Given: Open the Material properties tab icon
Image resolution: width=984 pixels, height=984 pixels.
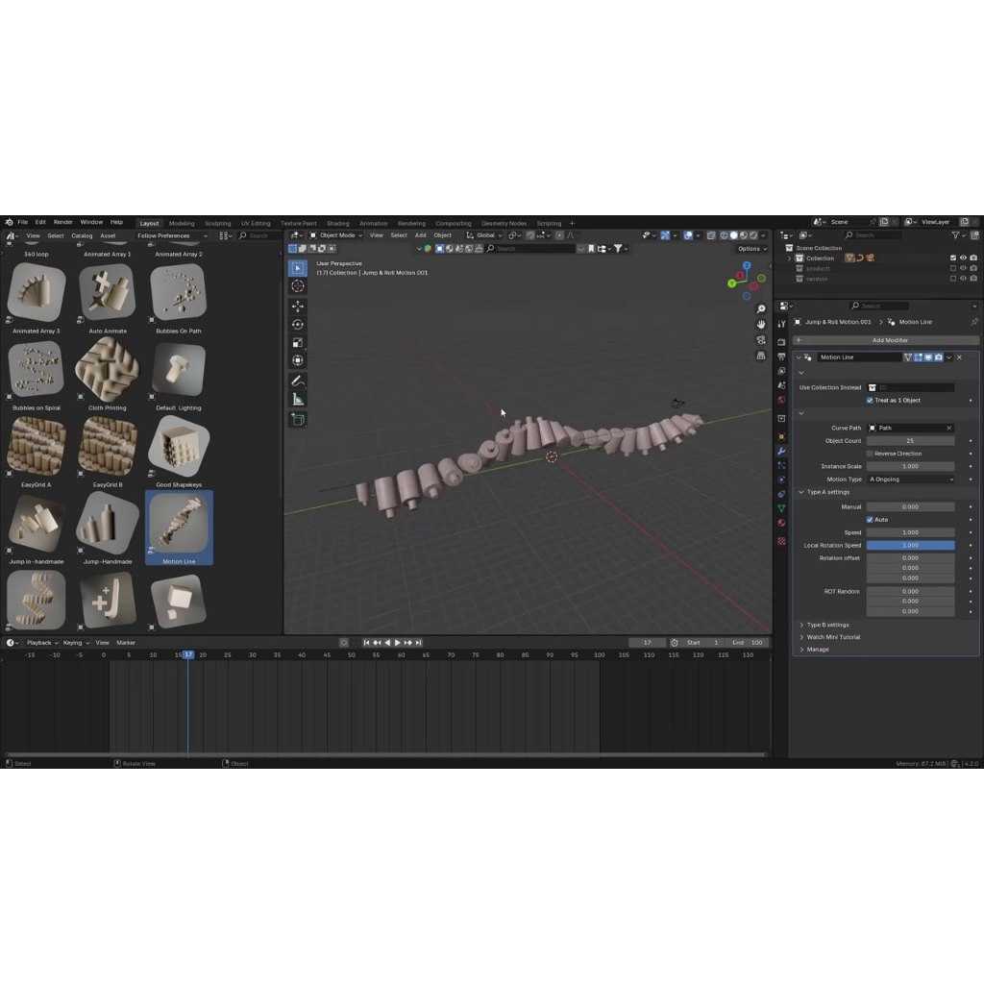Looking at the screenshot, I should pyautogui.click(x=781, y=523).
